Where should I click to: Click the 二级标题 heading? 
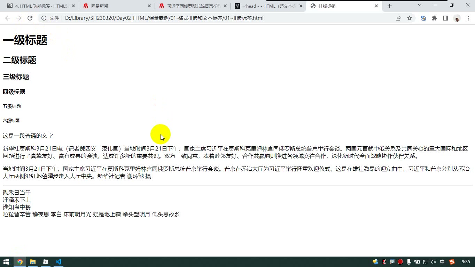click(x=20, y=60)
